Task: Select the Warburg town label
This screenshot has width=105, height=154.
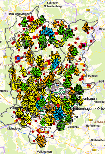Action: point(46,127)
